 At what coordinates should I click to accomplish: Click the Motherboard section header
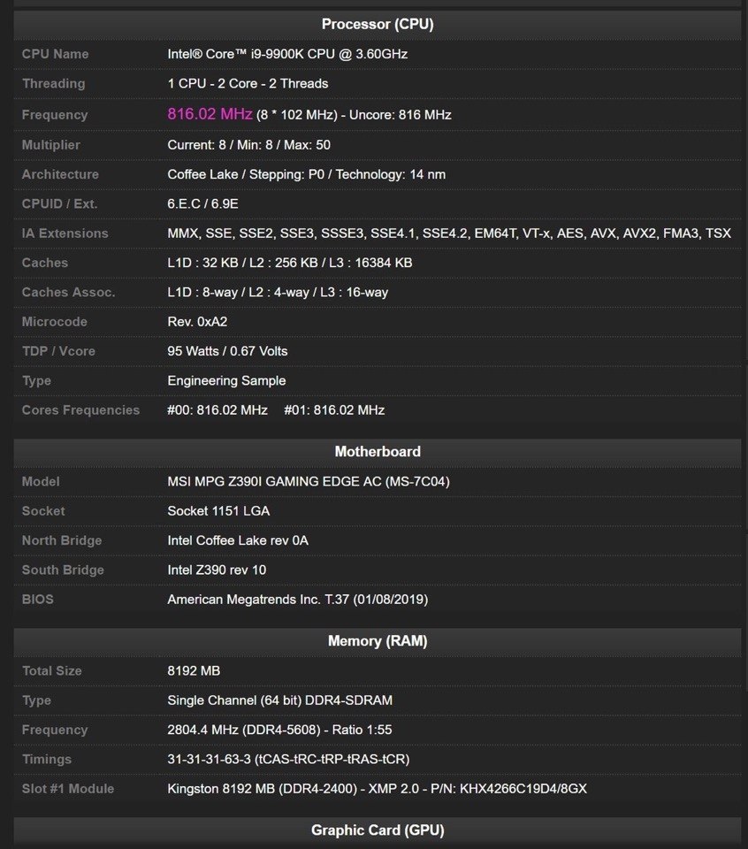click(x=378, y=451)
